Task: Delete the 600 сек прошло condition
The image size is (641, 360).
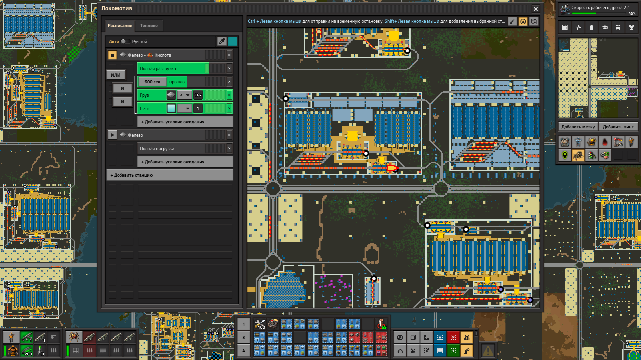Action: tap(229, 82)
